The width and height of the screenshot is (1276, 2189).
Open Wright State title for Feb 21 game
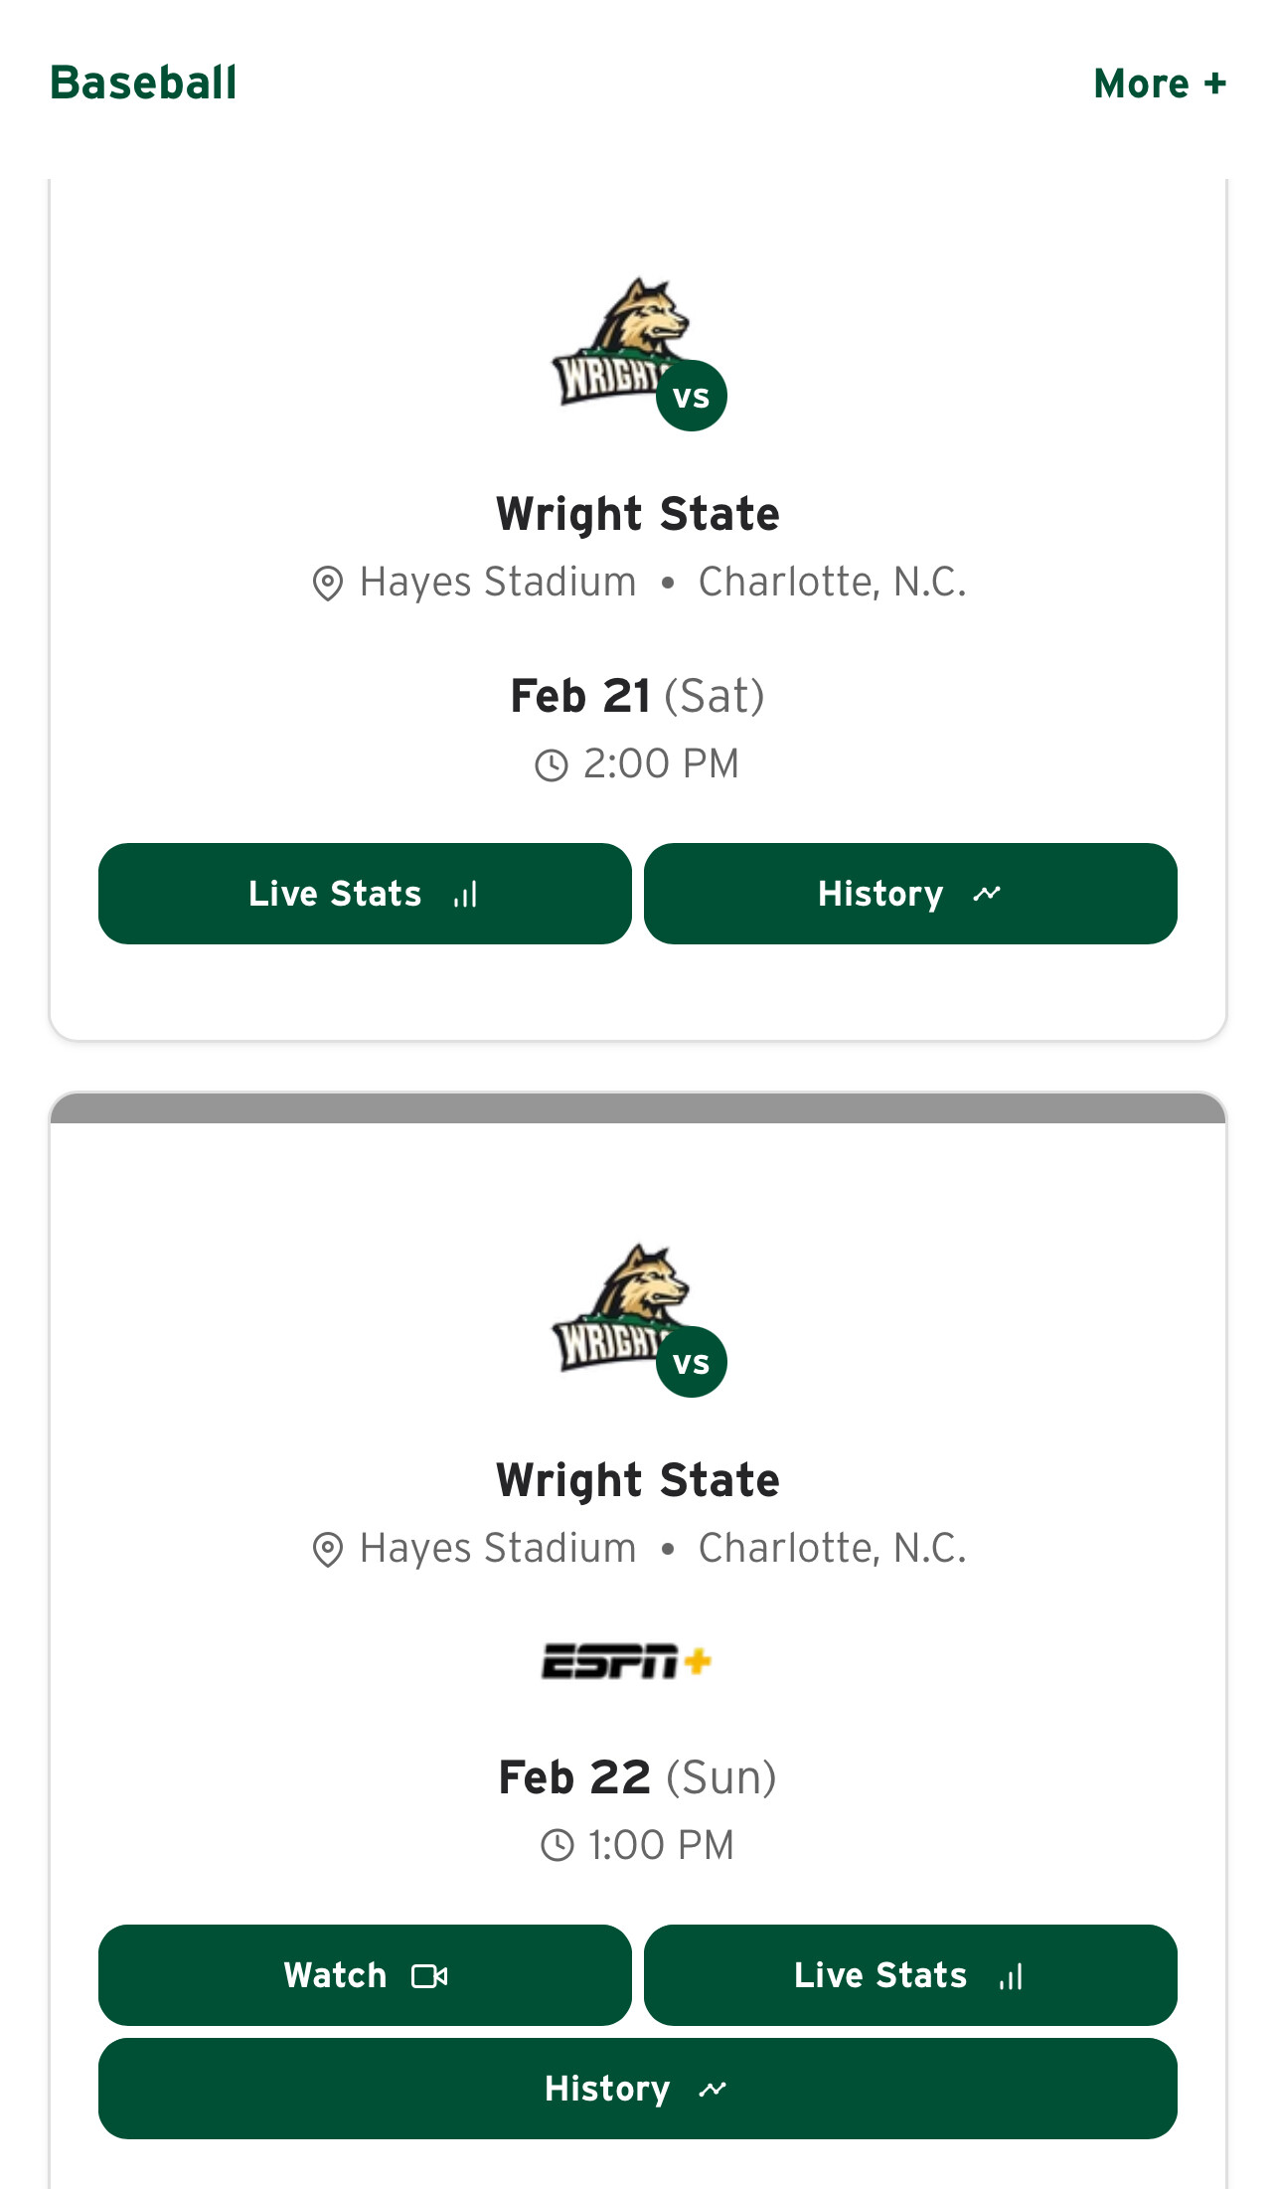tap(638, 514)
